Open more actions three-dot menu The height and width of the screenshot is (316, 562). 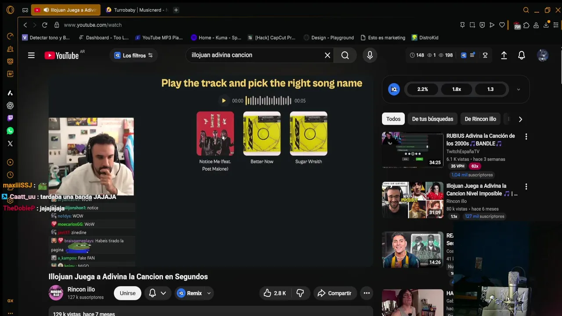[367, 293]
